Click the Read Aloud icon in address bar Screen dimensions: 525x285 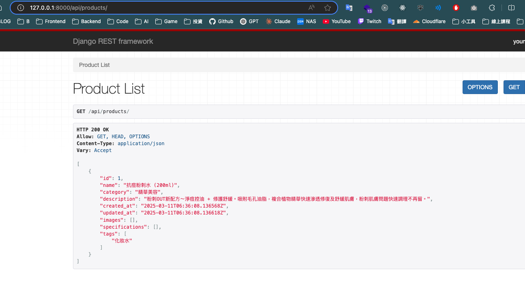[x=311, y=8]
